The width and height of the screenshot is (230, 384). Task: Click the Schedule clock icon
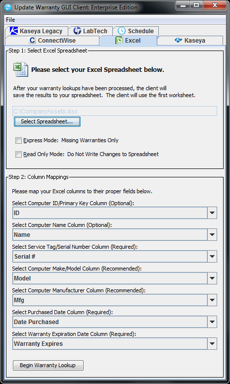(122, 31)
